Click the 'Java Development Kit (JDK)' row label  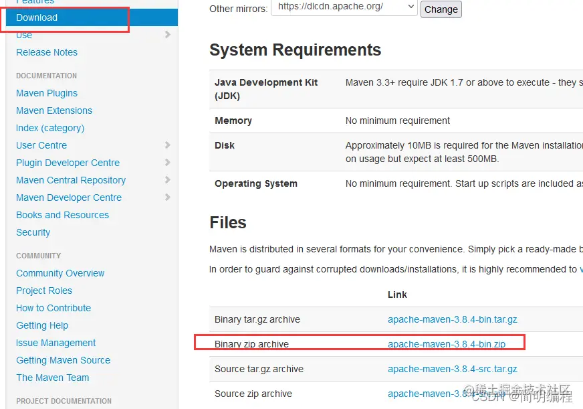(266, 89)
